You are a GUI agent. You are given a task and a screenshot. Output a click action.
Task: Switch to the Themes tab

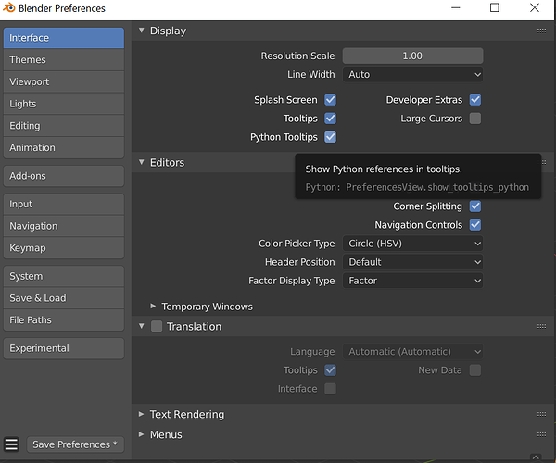coord(64,60)
